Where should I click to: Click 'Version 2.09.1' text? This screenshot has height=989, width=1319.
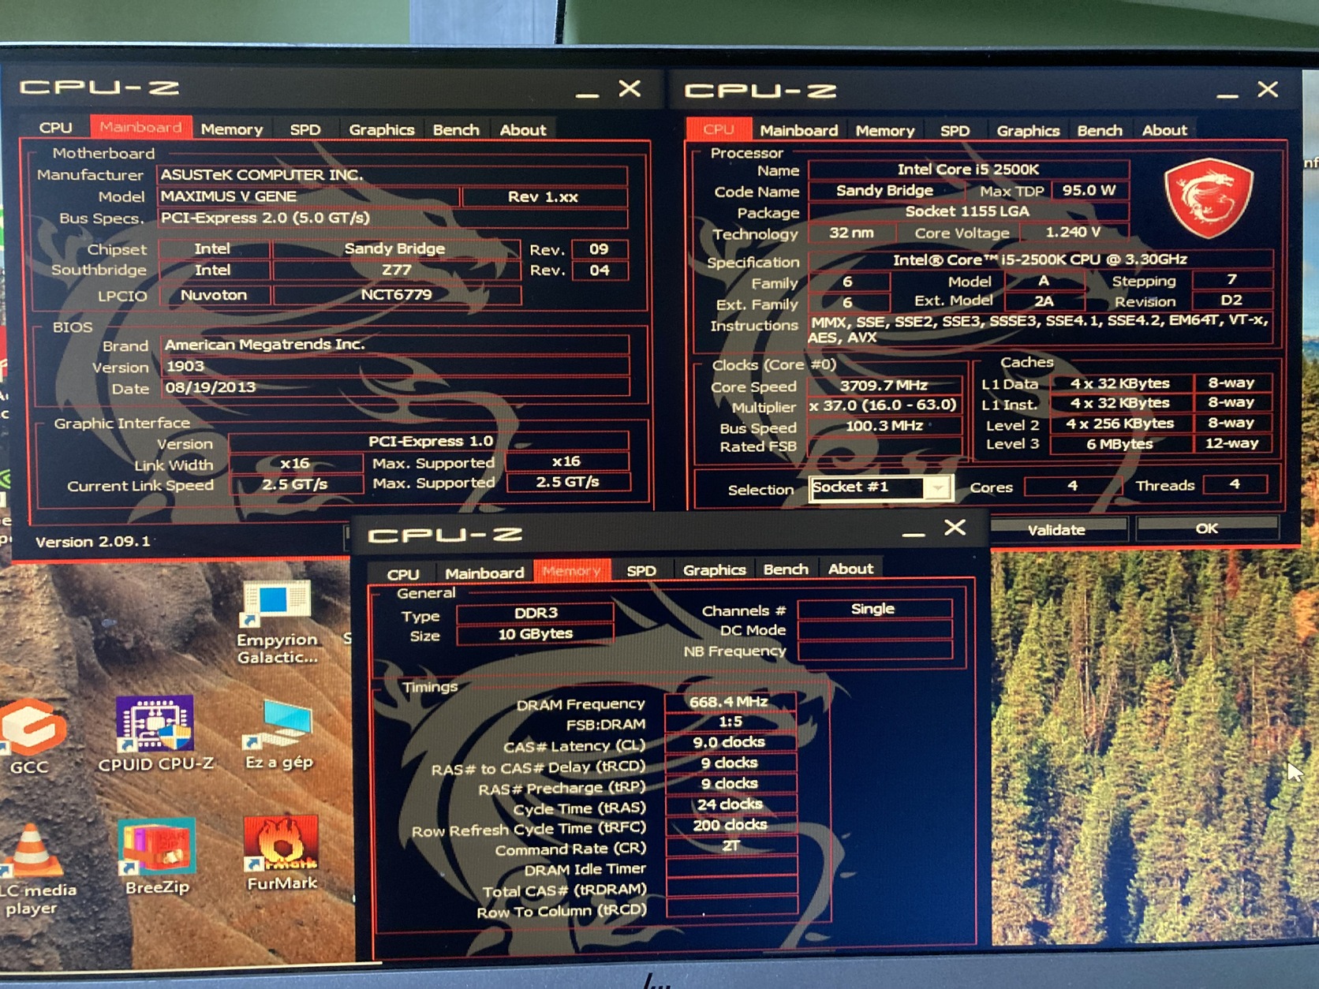tap(92, 542)
